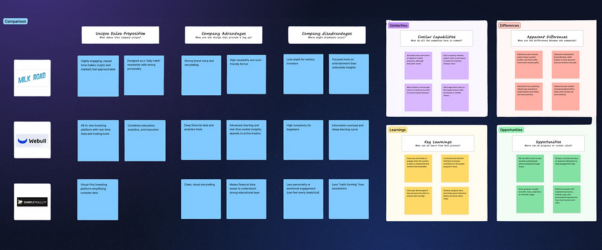Select the Unique Value Proposition header card
This screenshot has width=602, height=250.
120,35
